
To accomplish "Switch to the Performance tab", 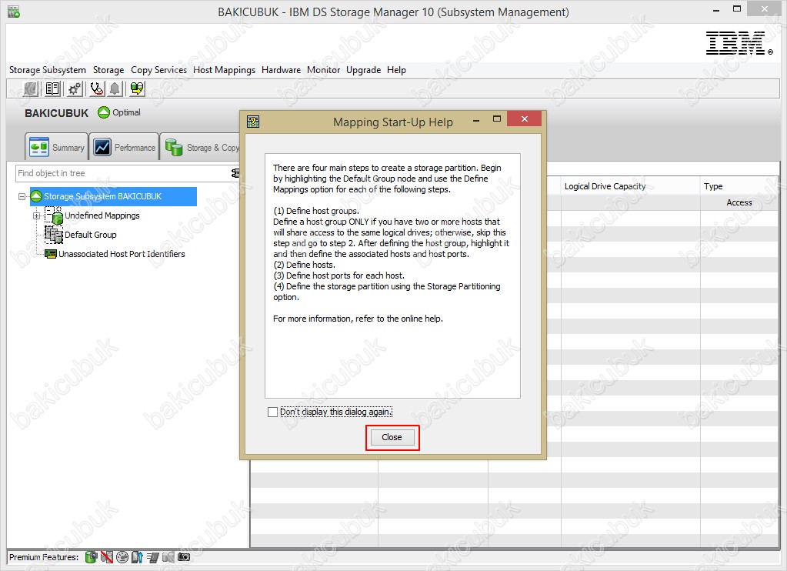I will point(125,147).
